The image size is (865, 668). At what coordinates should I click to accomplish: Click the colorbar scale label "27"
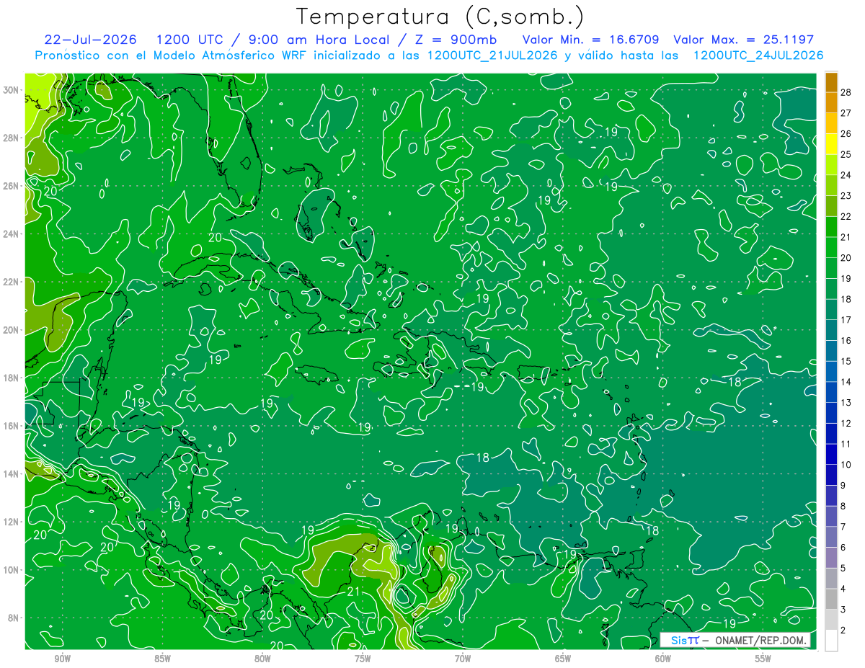coord(846,113)
